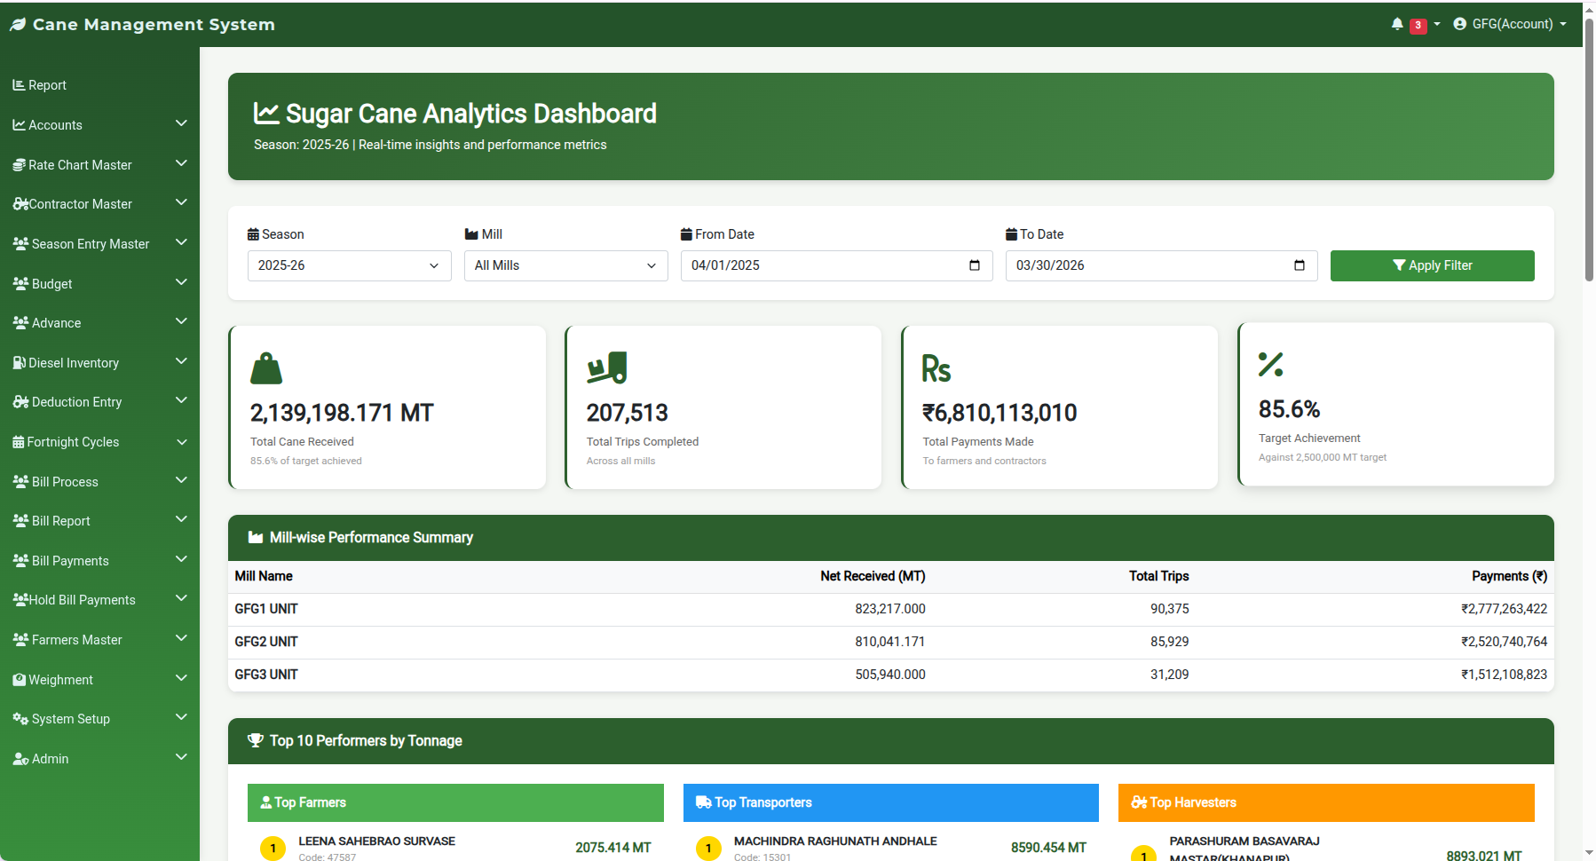Image resolution: width=1596 pixels, height=861 pixels.
Task: Click the Top Transporters header
Action: tap(891, 802)
